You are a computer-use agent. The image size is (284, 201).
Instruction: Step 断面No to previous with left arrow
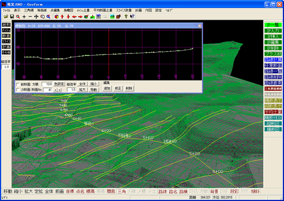(x=56, y=90)
